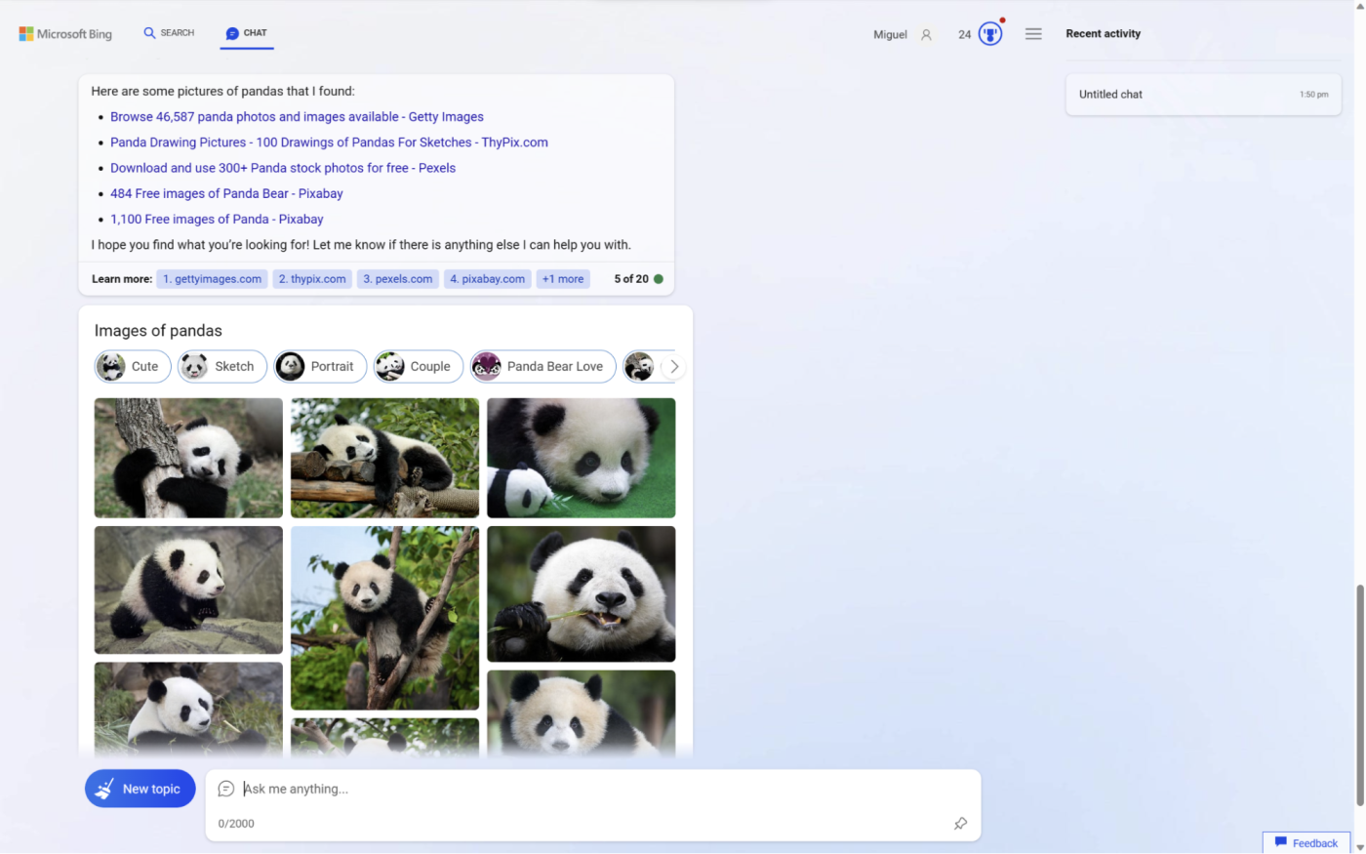1366x854 pixels.
Task: Click the gettyimages.com source chip
Action: [212, 279]
